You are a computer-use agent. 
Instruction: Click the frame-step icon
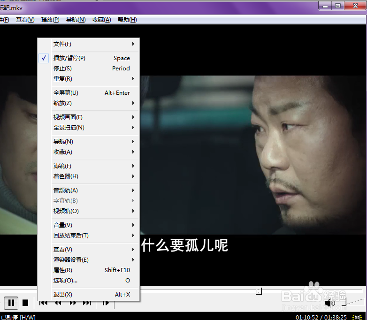(106, 303)
